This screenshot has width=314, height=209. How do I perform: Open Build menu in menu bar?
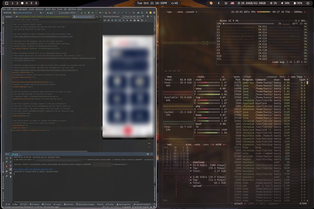pyautogui.click(x=48, y=9)
